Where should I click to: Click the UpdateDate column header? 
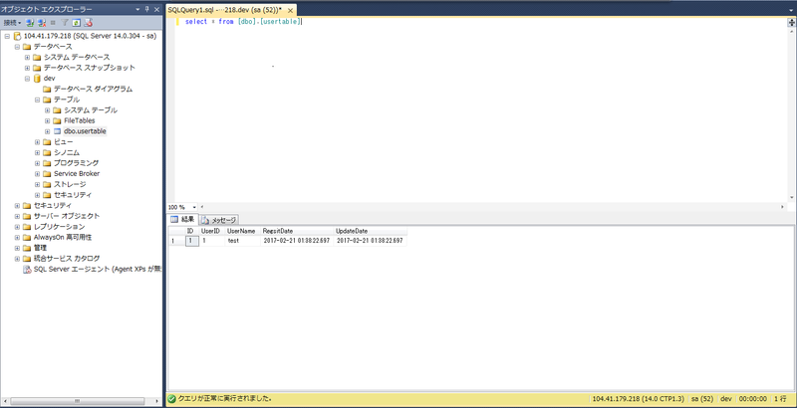tap(370, 231)
